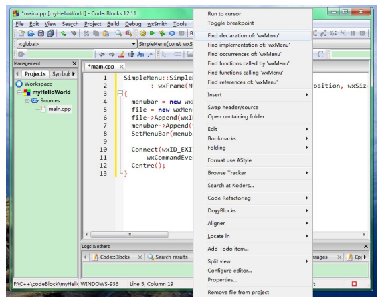Click the Stop debugger icon
Screen dimensions: 380x300
click(x=363, y=33)
